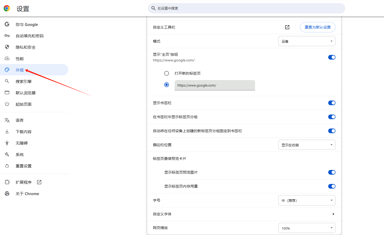Click the wrench icon for 系统
The width and height of the screenshot is (384, 235).
point(7,154)
